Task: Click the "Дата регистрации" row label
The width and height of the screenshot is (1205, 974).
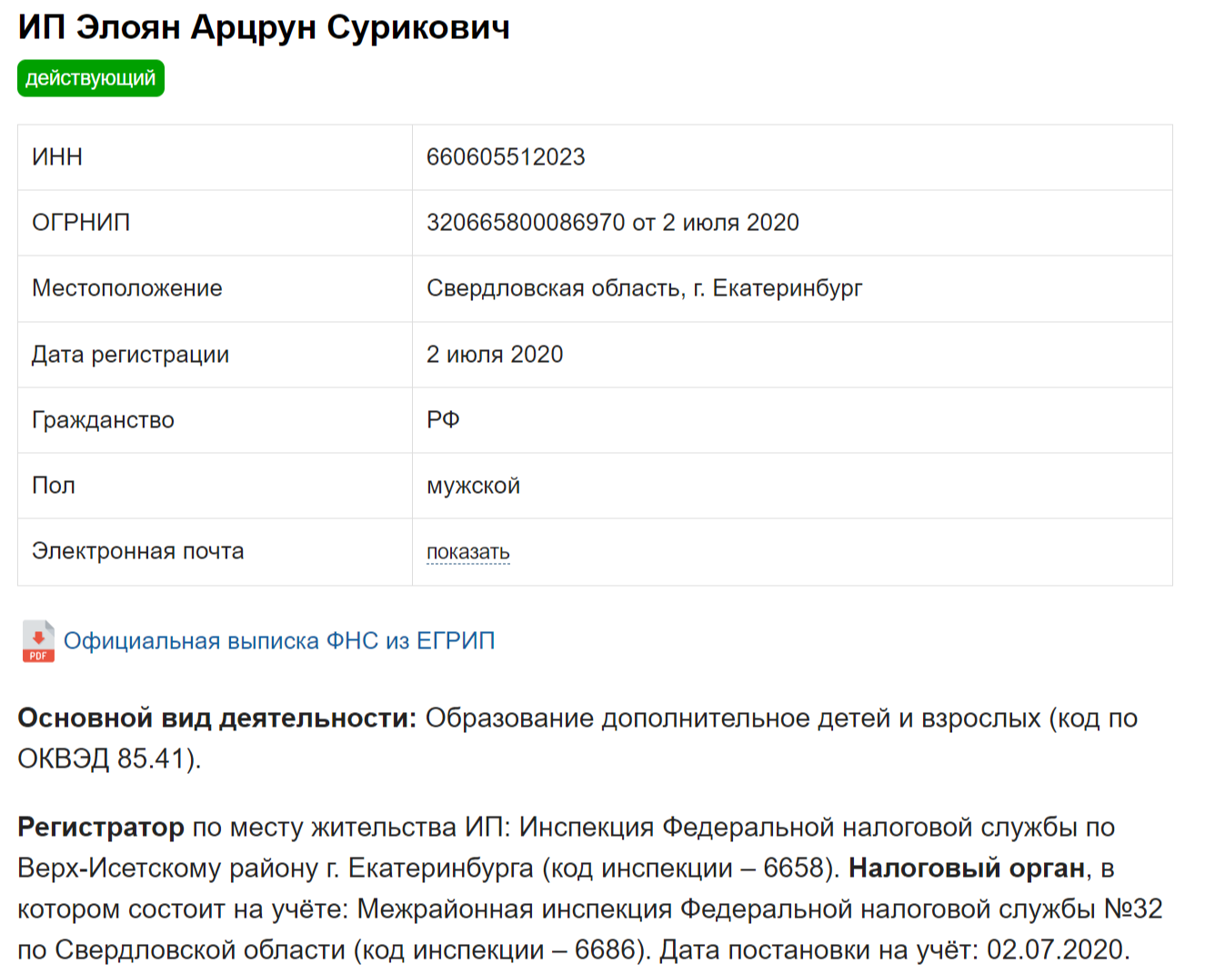Action: point(130,355)
